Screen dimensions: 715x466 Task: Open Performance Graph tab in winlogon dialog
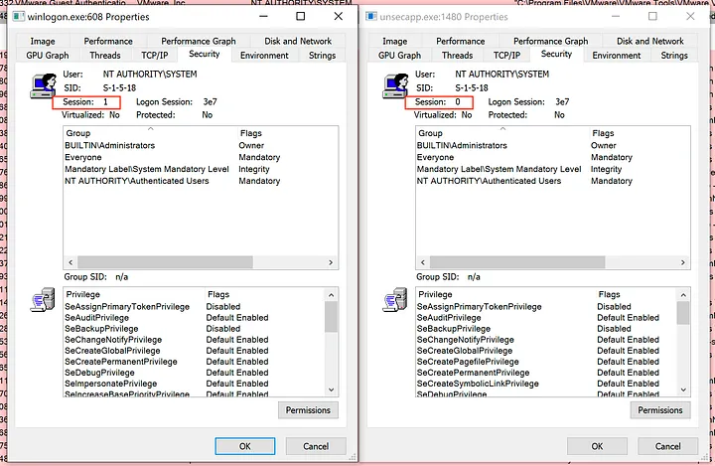[199, 42]
